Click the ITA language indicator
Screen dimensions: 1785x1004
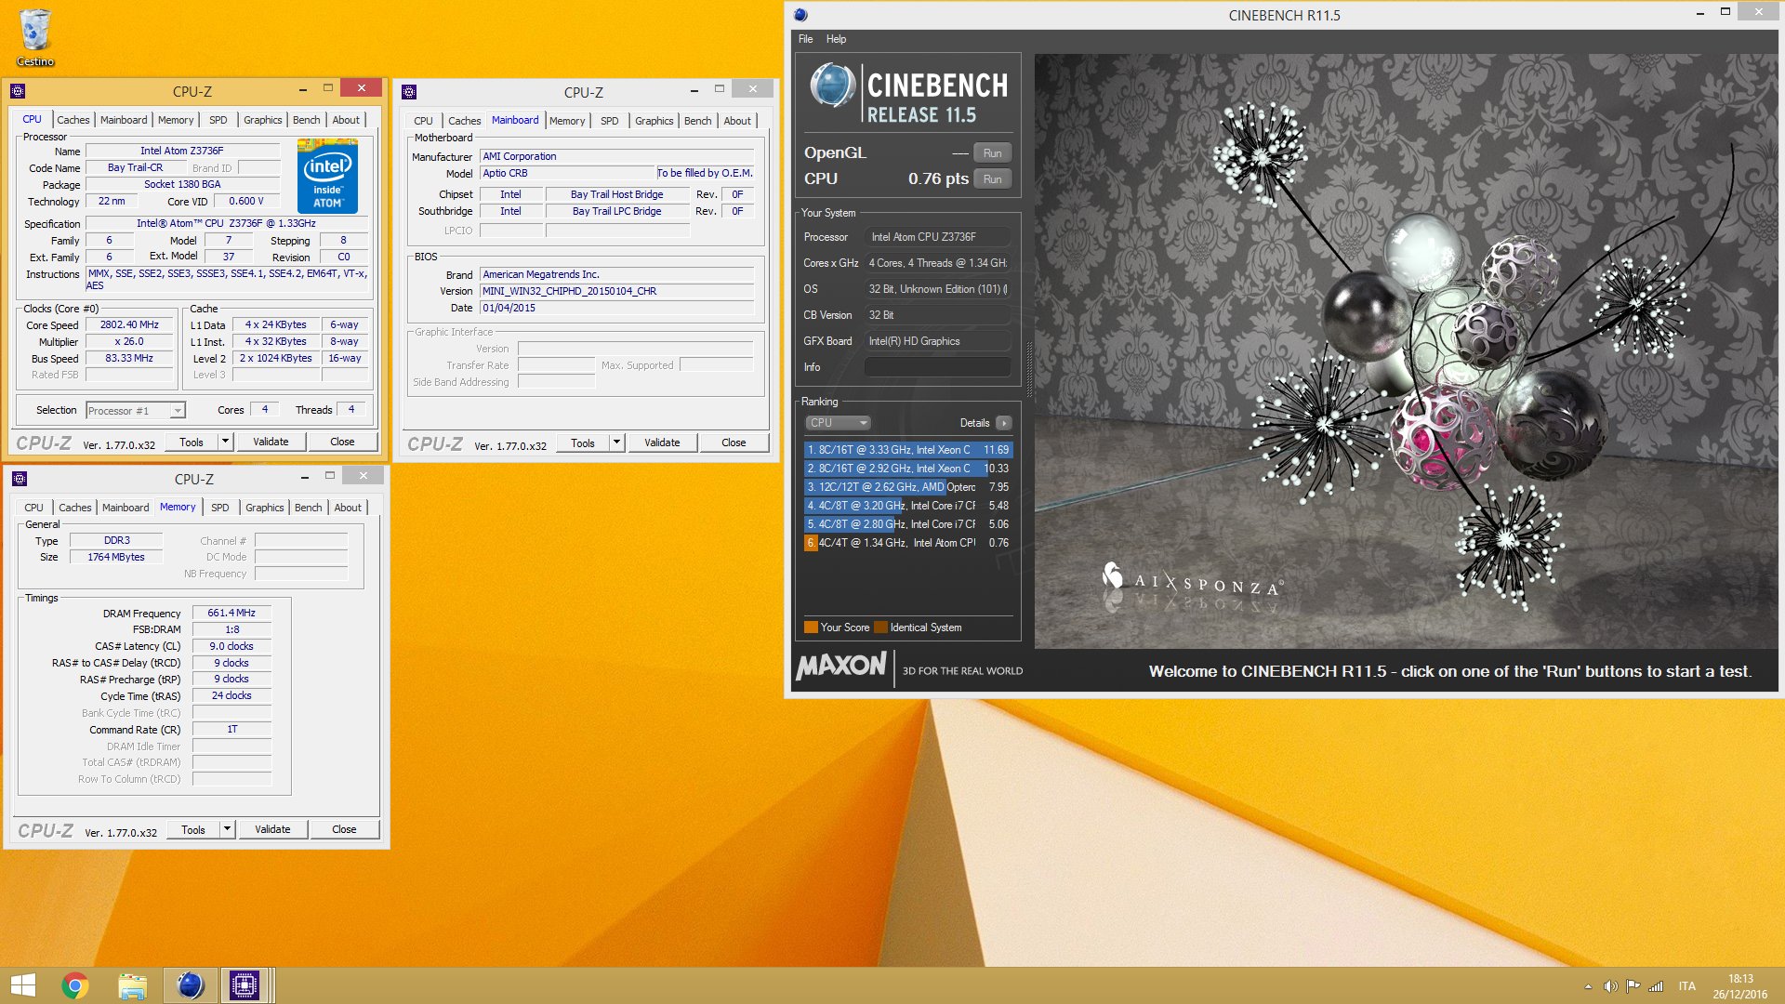click(x=1686, y=986)
